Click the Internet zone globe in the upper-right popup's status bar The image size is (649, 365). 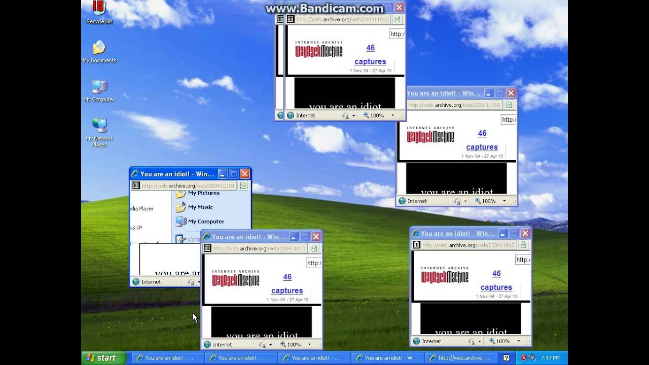tap(402, 201)
